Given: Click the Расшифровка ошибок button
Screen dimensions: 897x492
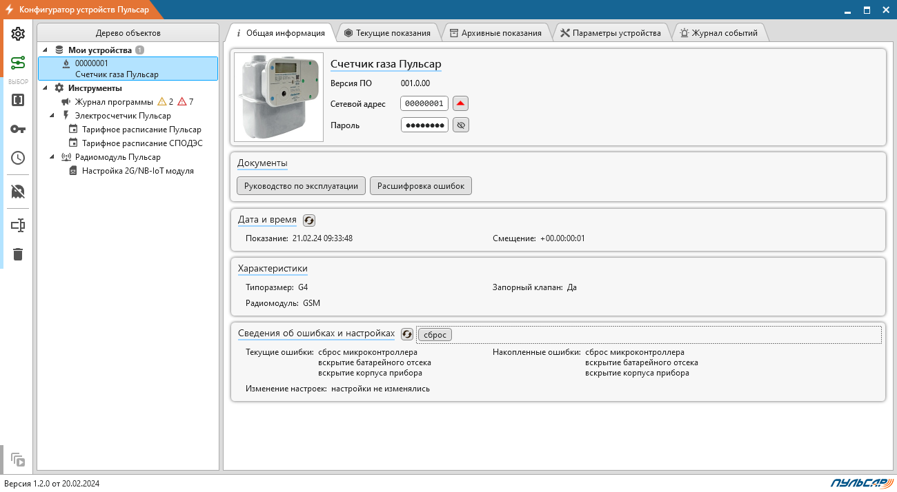Looking at the screenshot, I should 421,186.
